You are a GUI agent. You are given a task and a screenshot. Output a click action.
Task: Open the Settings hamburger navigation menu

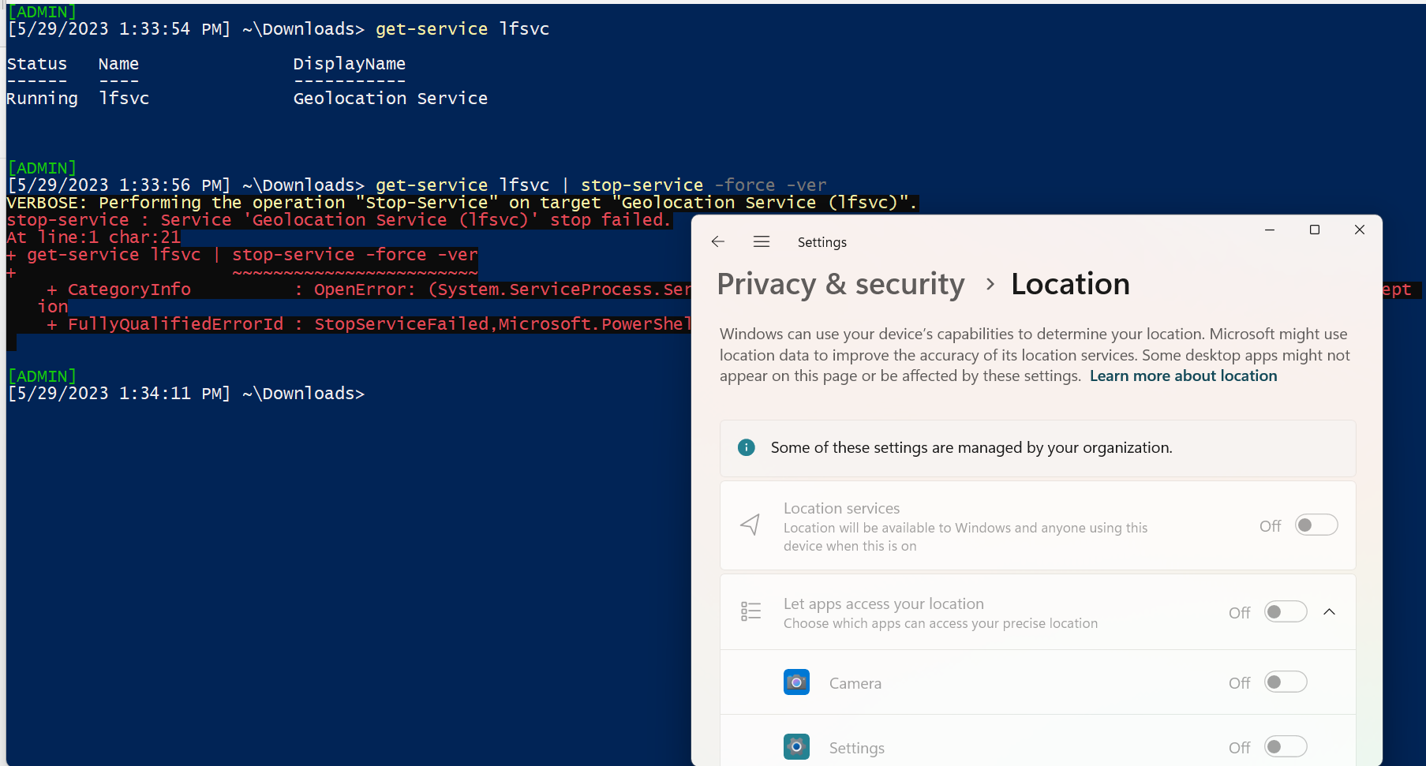pos(762,241)
